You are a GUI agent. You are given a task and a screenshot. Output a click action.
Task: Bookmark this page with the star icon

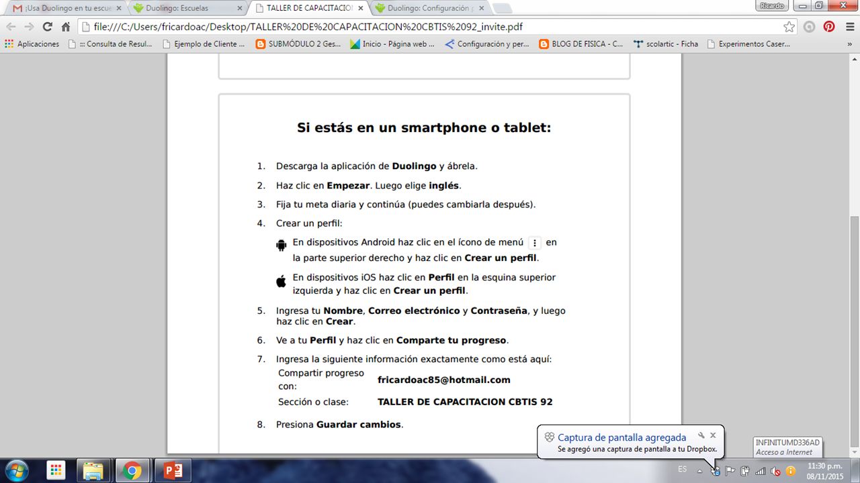[789, 27]
